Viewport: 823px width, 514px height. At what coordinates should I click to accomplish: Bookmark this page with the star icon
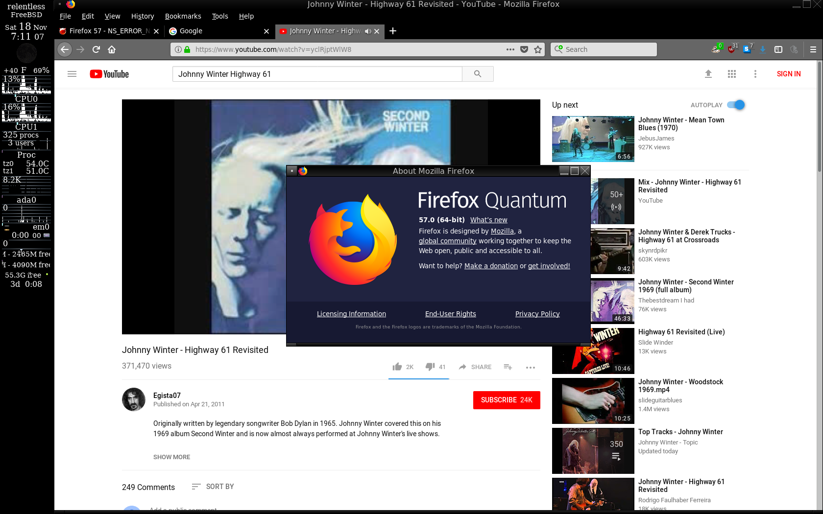[538, 49]
